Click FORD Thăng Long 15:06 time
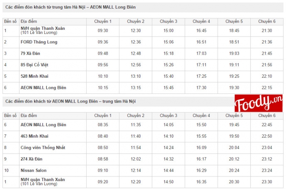The image size is (286, 189). click(169, 42)
